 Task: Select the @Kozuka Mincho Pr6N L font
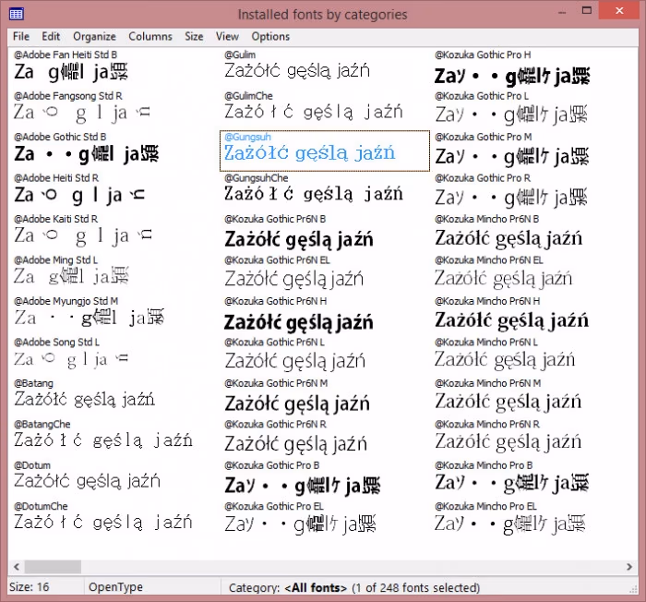pos(534,355)
